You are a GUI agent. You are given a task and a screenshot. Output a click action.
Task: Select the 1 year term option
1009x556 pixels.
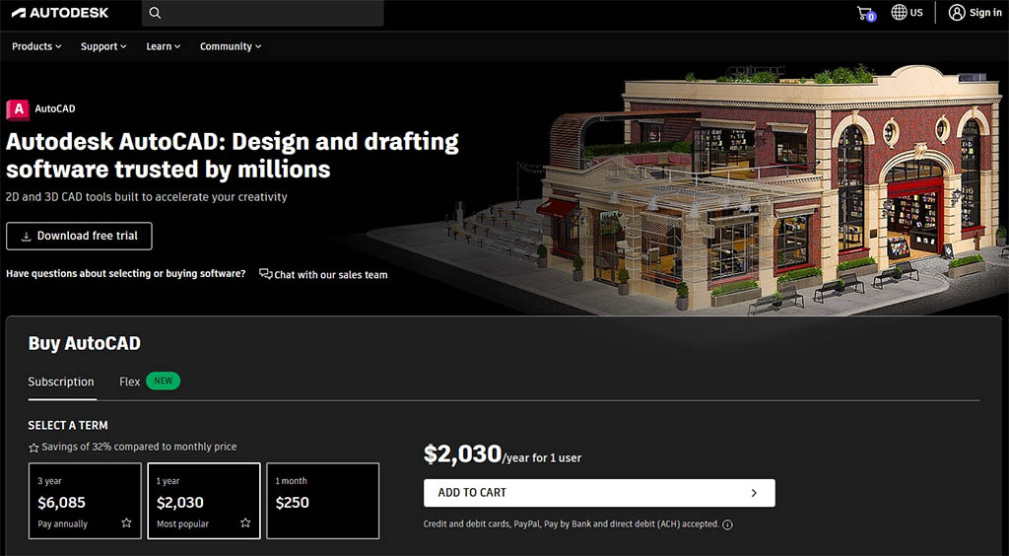(204, 501)
